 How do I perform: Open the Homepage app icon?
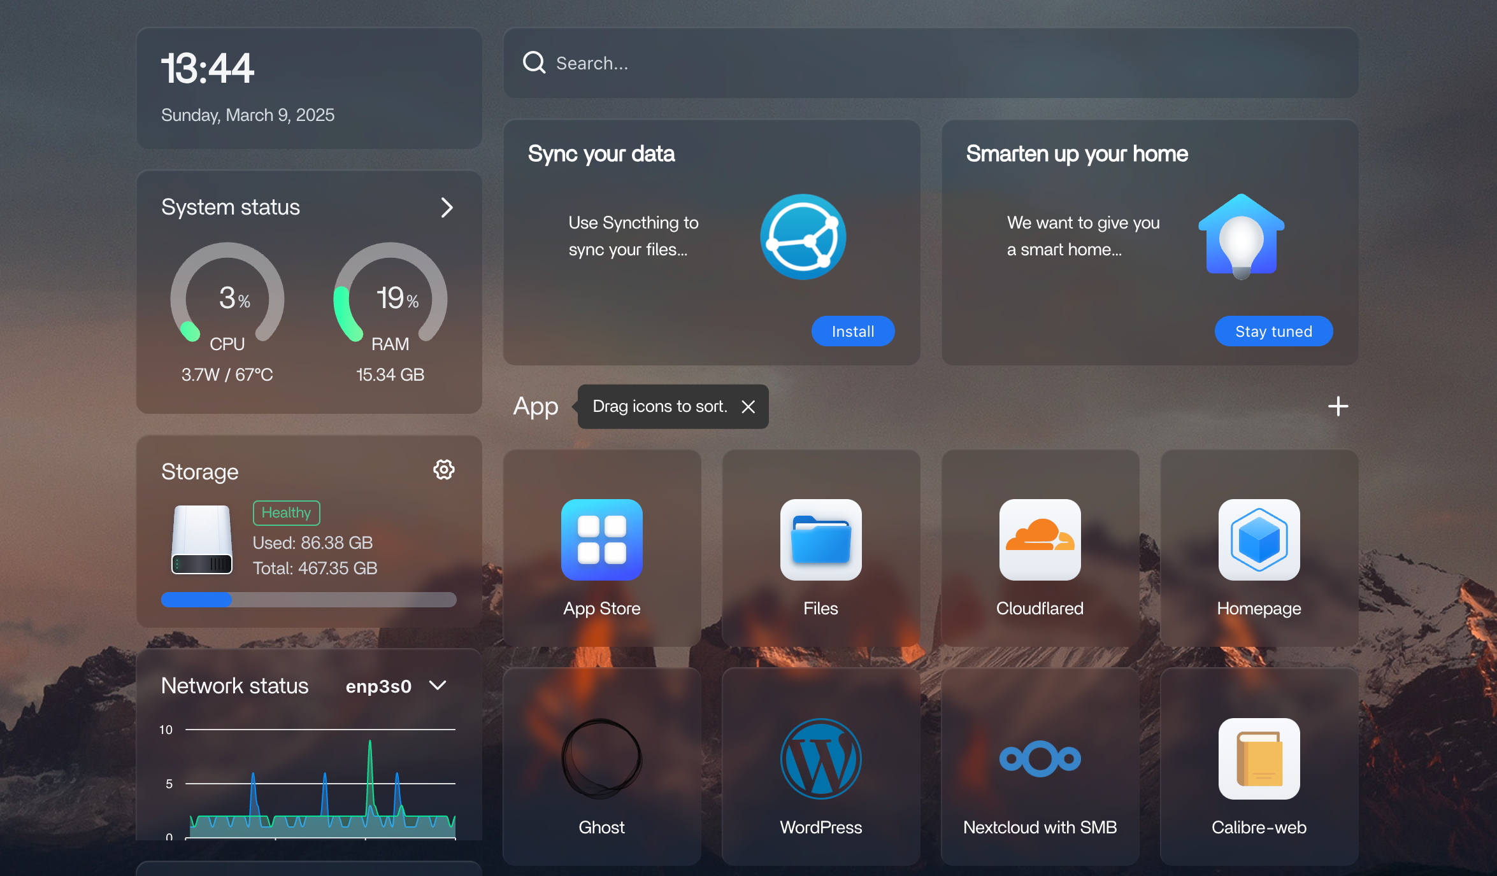(1259, 540)
